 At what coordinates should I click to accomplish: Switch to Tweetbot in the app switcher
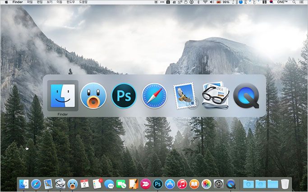point(93,96)
